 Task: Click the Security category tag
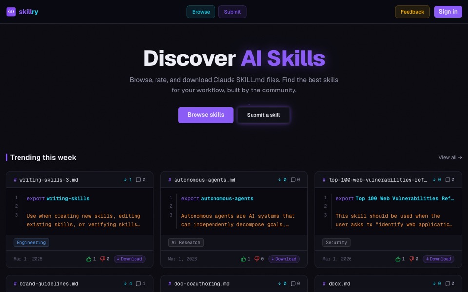point(336,242)
